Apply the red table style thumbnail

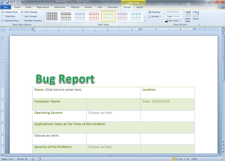click(x=94, y=16)
